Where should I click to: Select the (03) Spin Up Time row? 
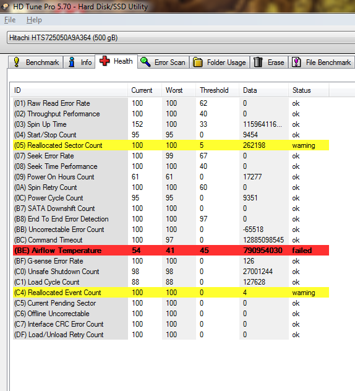[x=171, y=124]
